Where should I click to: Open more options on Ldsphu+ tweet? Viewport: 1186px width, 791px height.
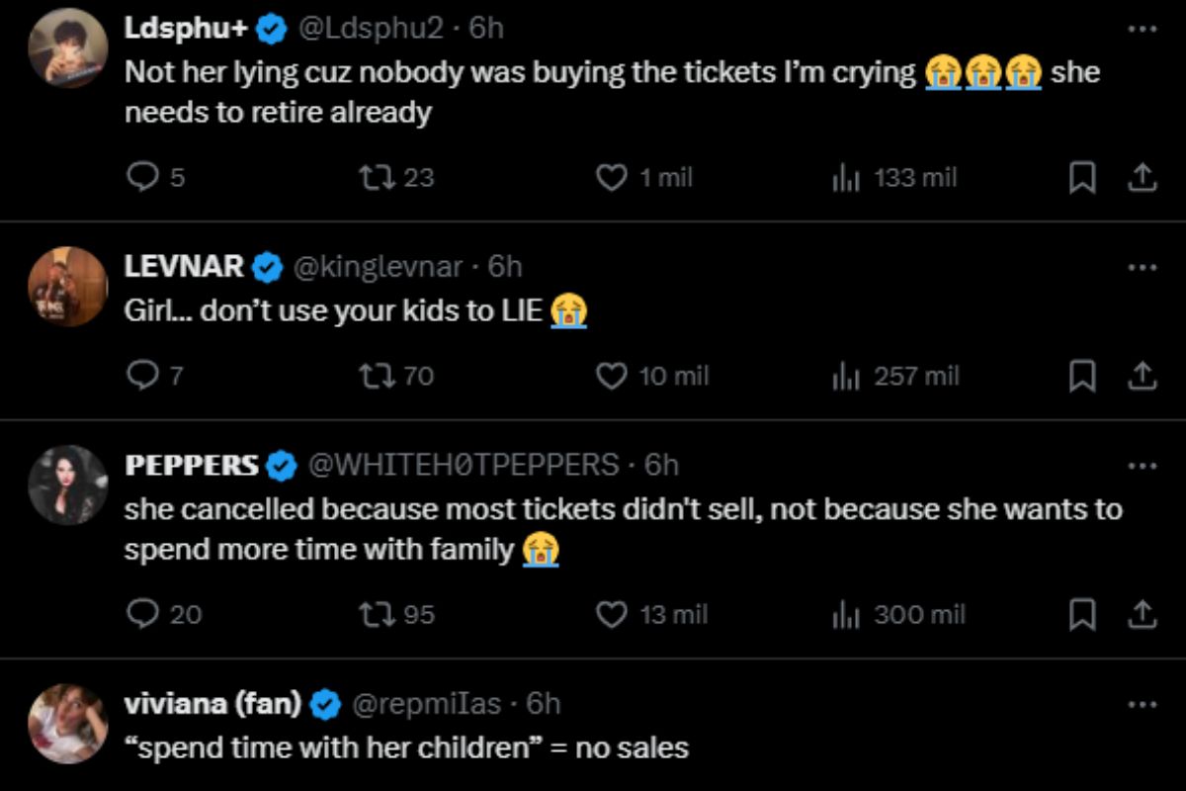(x=1142, y=29)
